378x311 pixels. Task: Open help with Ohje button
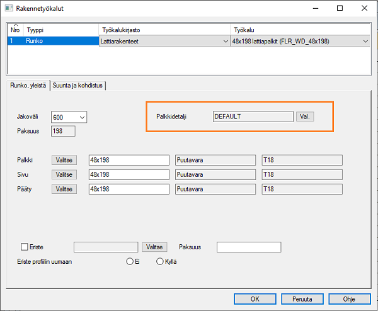(350, 298)
